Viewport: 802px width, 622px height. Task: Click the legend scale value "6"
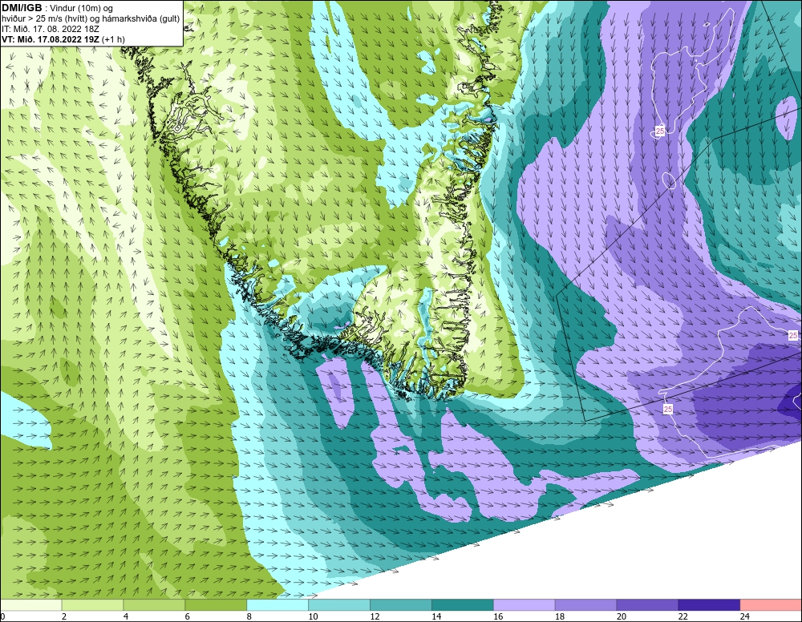pyautogui.click(x=187, y=616)
